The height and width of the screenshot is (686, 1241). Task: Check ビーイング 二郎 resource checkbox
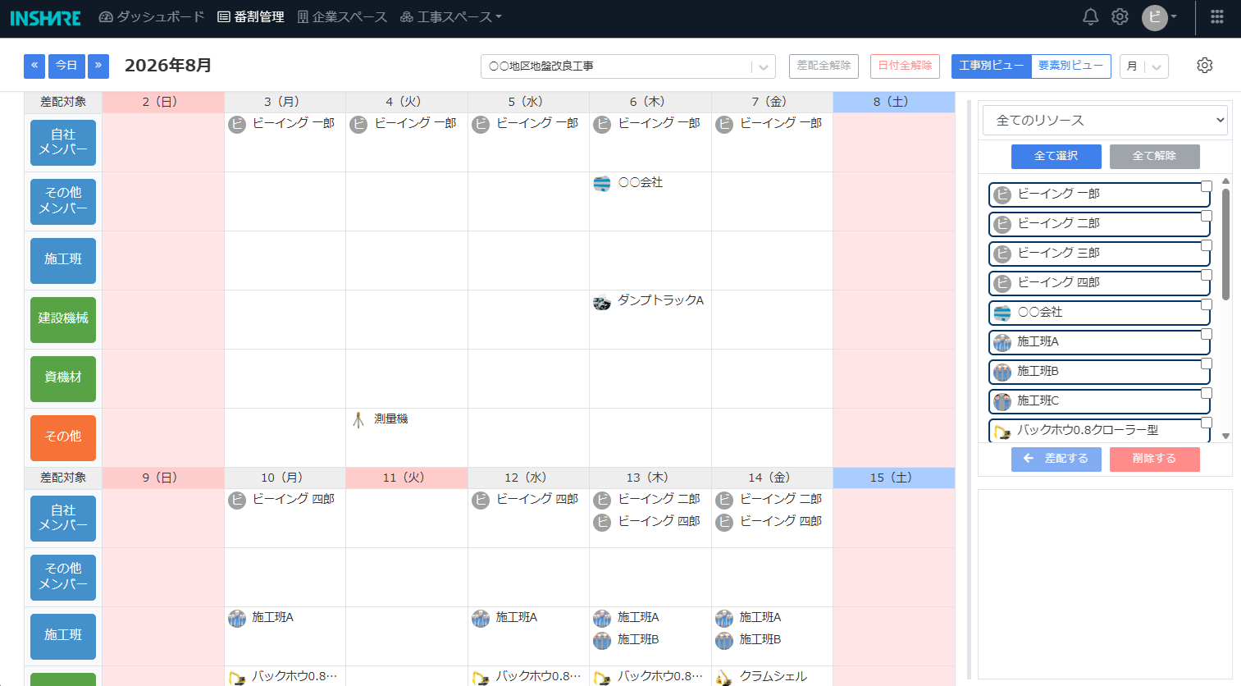pos(1207,216)
